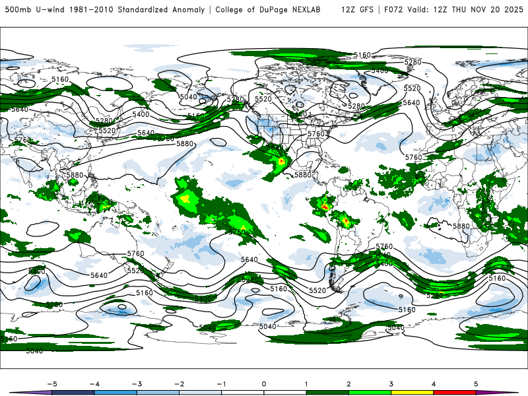
Task: Select the yellow 3 to 4 colorbar segment
Action: pyautogui.click(x=412, y=393)
